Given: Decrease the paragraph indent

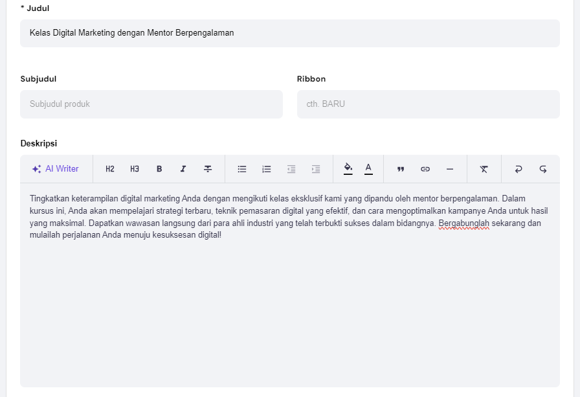Looking at the screenshot, I should point(291,168).
